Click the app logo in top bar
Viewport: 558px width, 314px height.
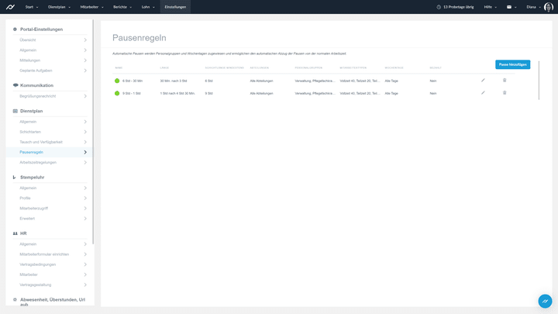(11, 7)
